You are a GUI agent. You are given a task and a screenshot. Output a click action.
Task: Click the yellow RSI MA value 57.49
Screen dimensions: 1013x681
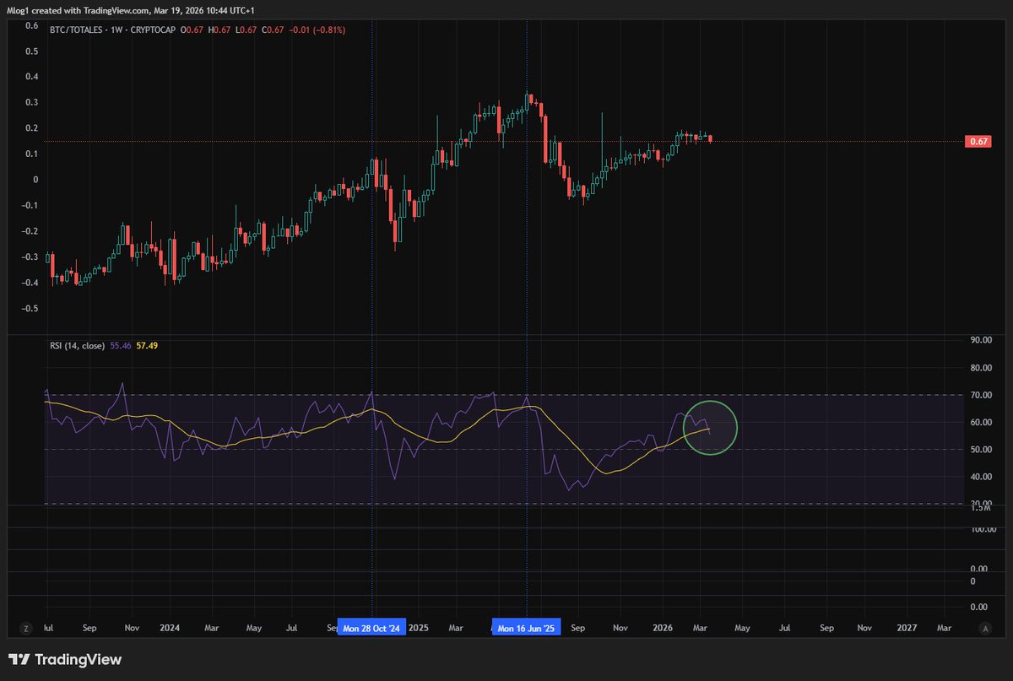click(x=148, y=346)
